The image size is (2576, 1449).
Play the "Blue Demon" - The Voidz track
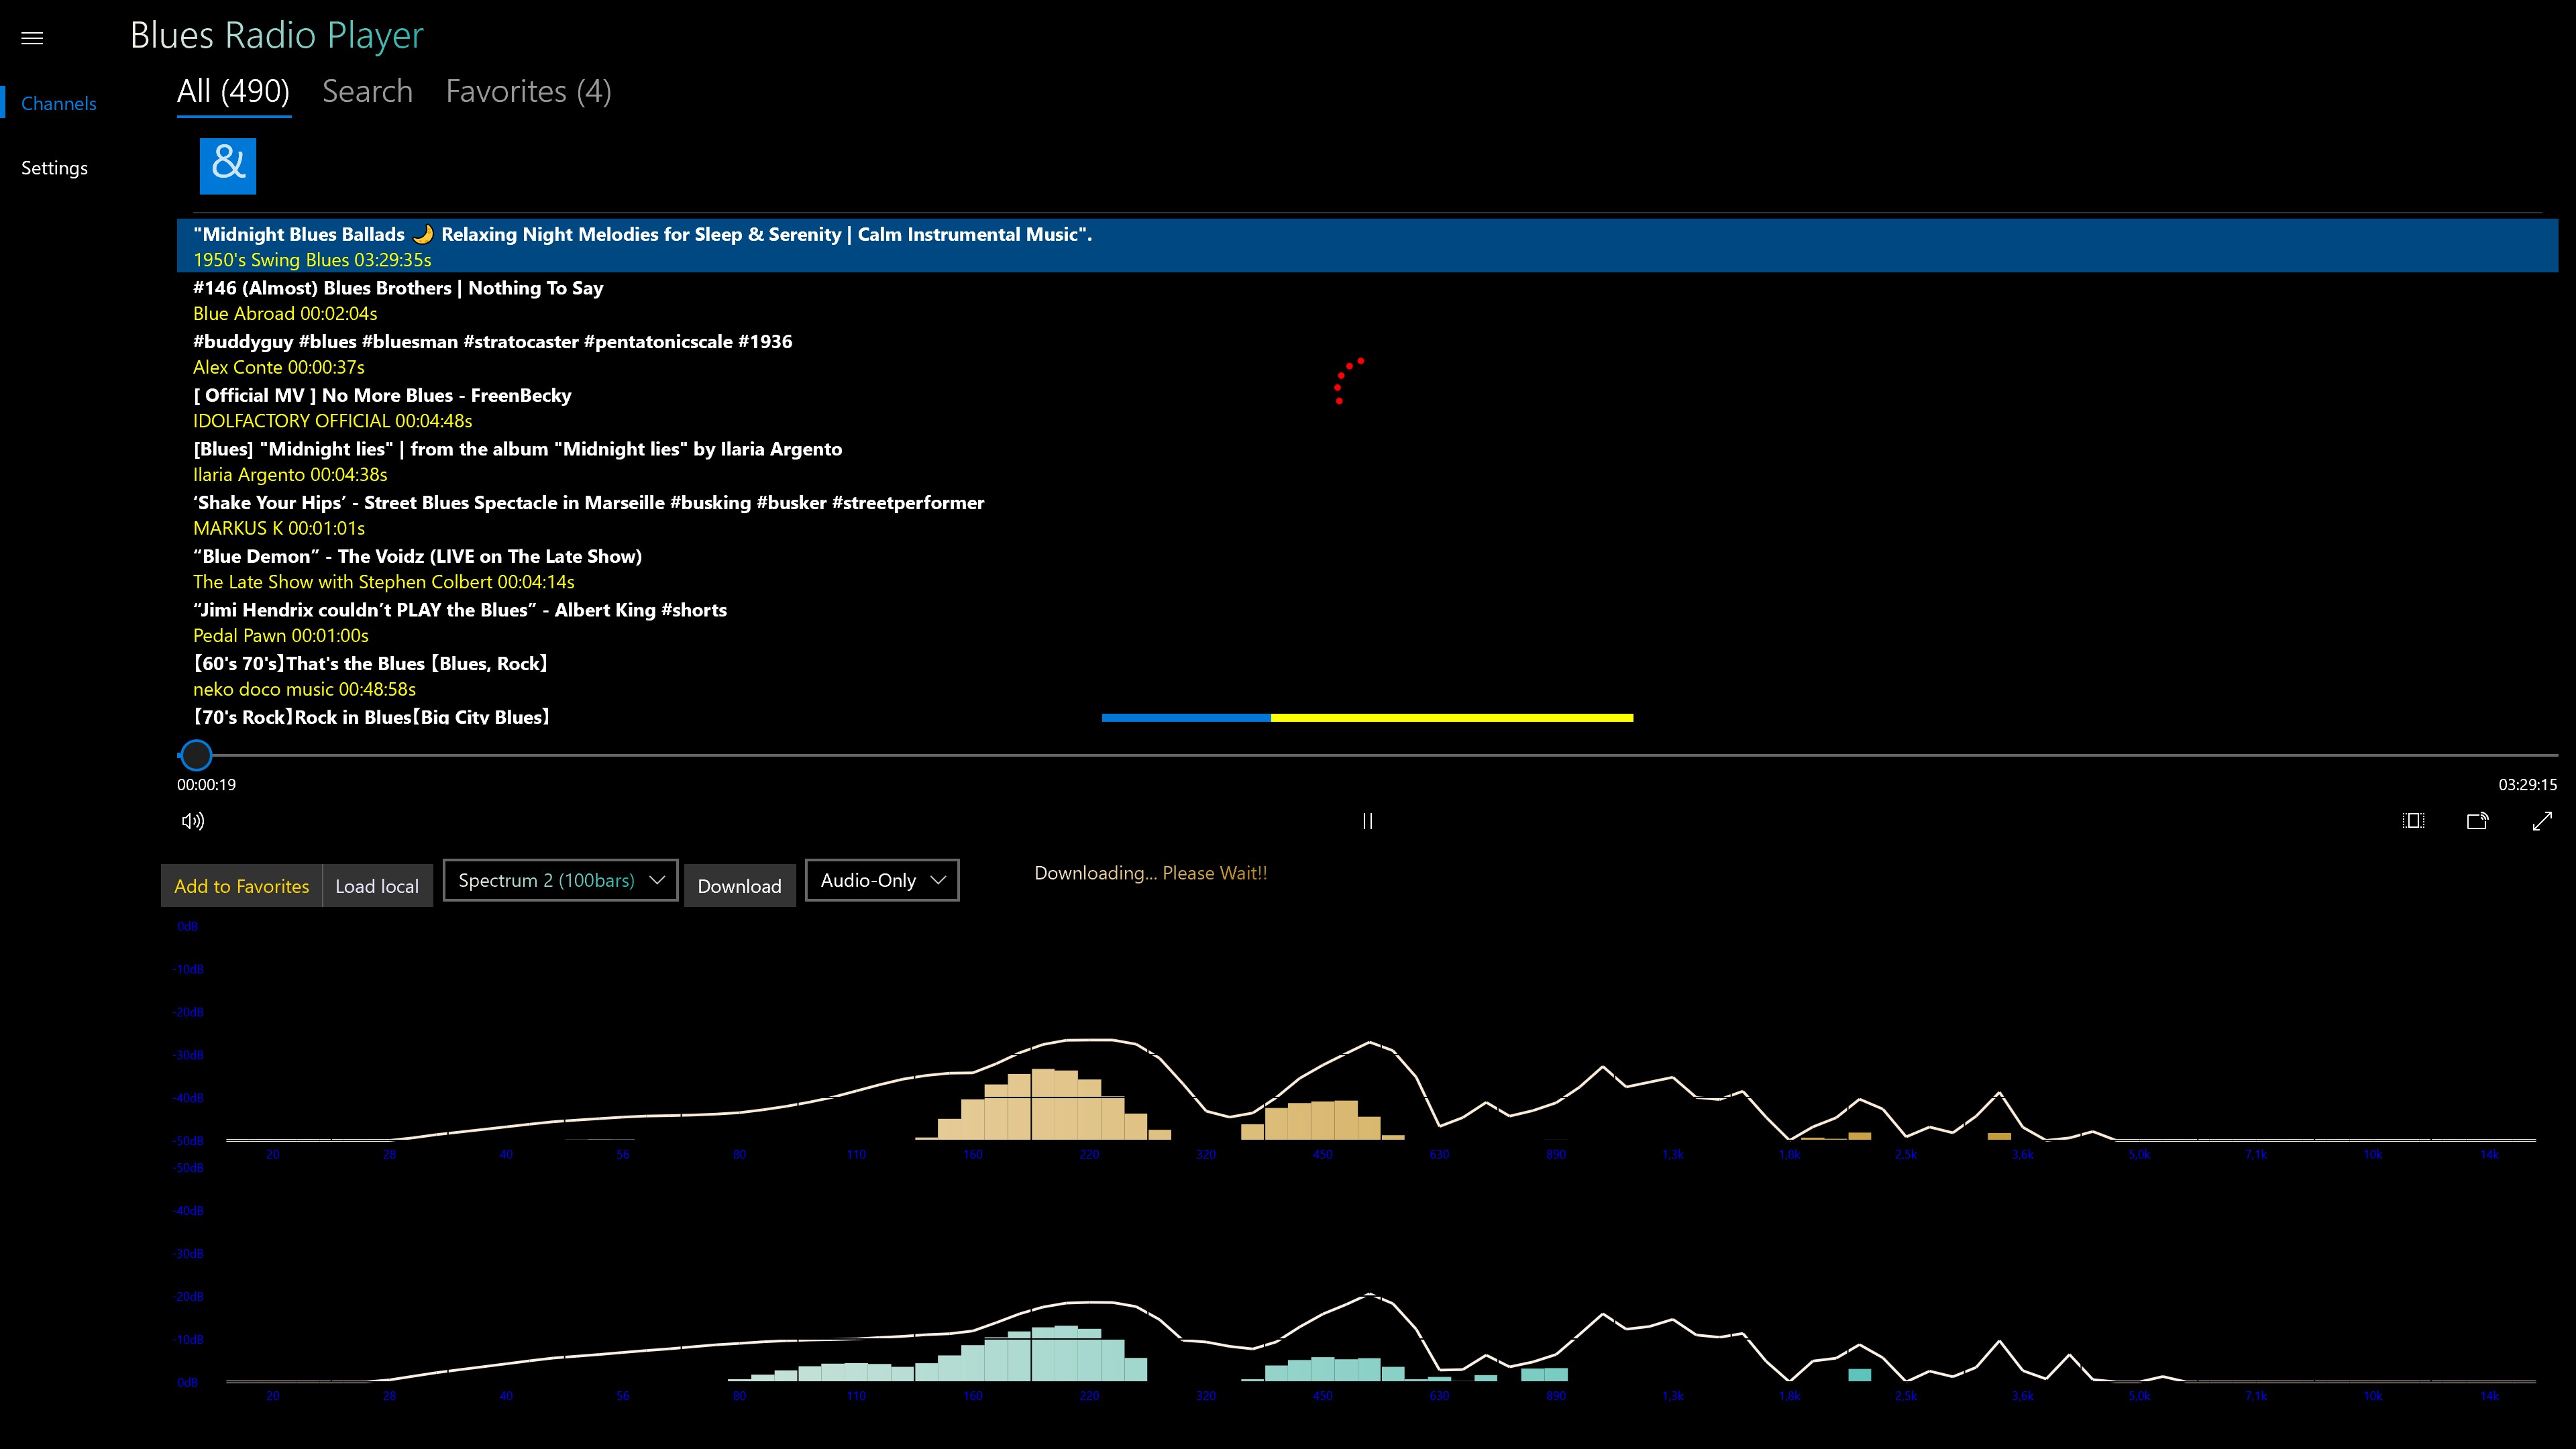[x=417, y=568]
